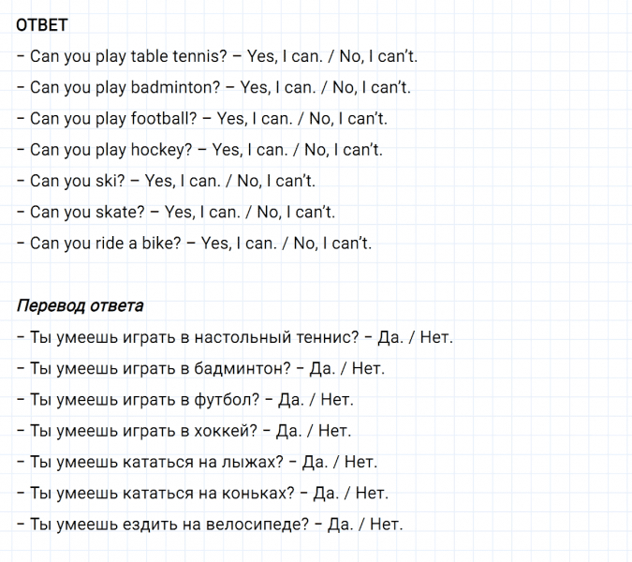Screen dimensions: 632x562
Task: Click the "Can you ski?" question
Action: (x=78, y=181)
